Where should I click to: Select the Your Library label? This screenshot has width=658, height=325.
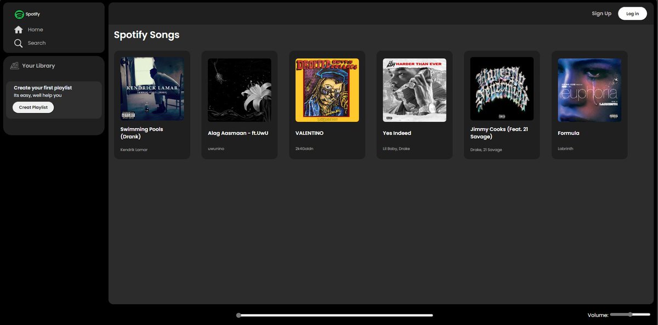[38, 66]
